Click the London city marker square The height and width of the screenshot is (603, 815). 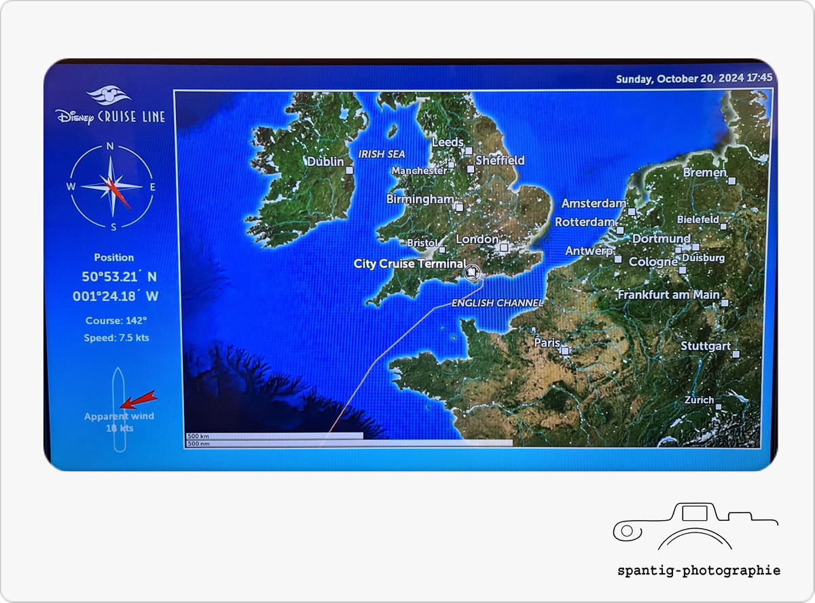(x=504, y=248)
